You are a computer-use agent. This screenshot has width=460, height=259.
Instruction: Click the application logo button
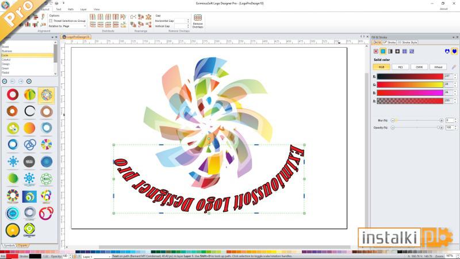(5, 5)
